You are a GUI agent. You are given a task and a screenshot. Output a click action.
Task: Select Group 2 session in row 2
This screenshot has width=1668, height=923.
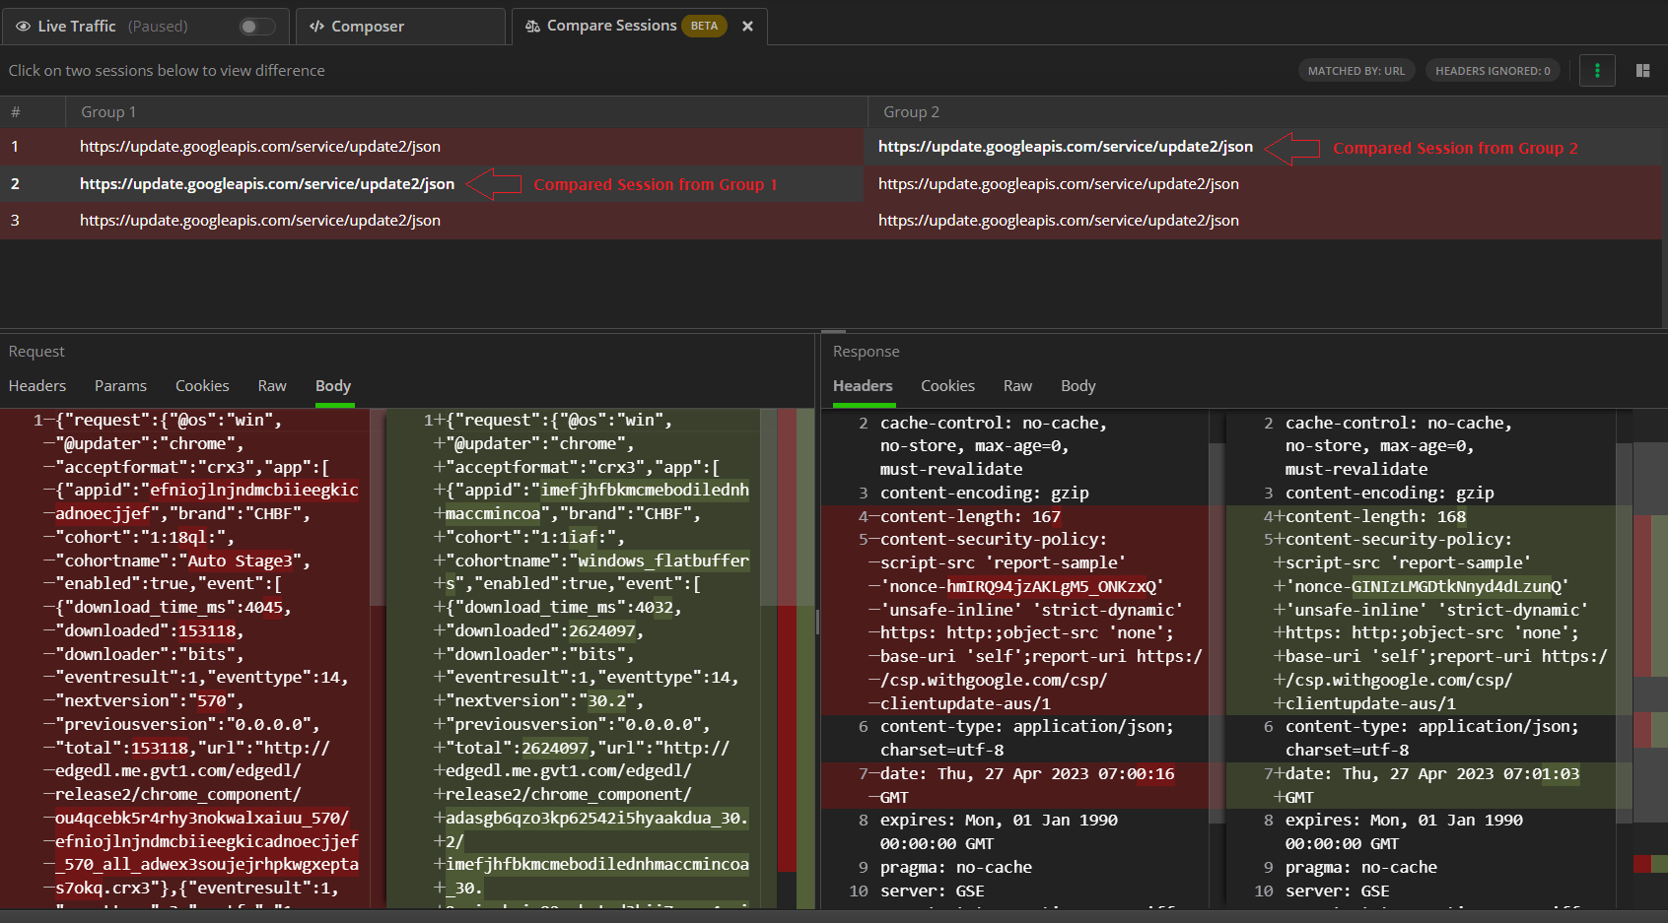pos(1059,184)
